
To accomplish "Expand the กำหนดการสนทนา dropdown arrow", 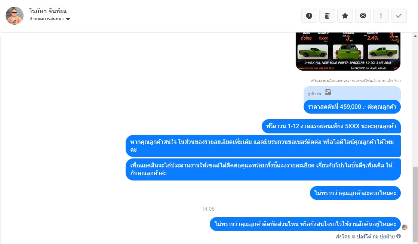I will pyautogui.click(x=68, y=19).
